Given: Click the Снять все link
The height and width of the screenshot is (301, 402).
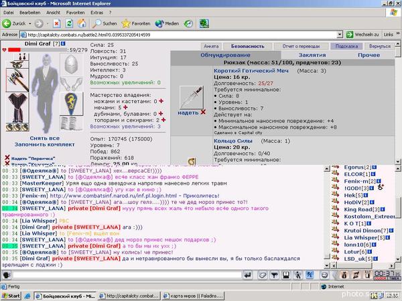Looking at the screenshot, I should [45, 138].
